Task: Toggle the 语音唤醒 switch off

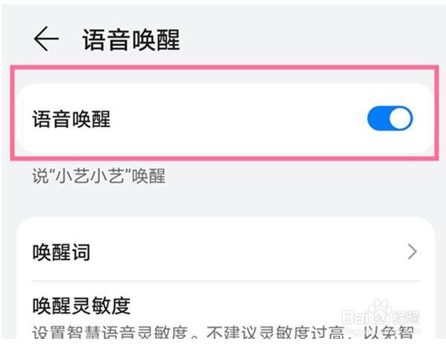Action: (390, 118)
